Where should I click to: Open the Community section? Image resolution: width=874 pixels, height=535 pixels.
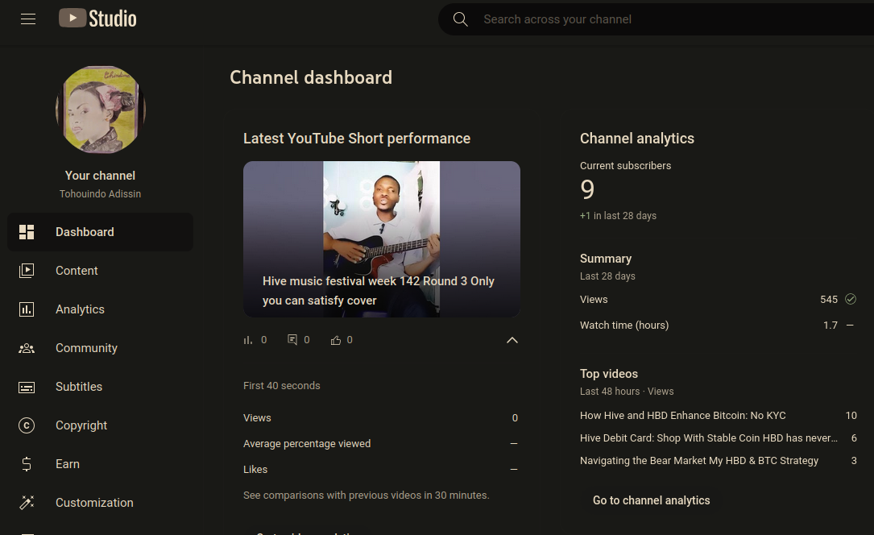101,348
